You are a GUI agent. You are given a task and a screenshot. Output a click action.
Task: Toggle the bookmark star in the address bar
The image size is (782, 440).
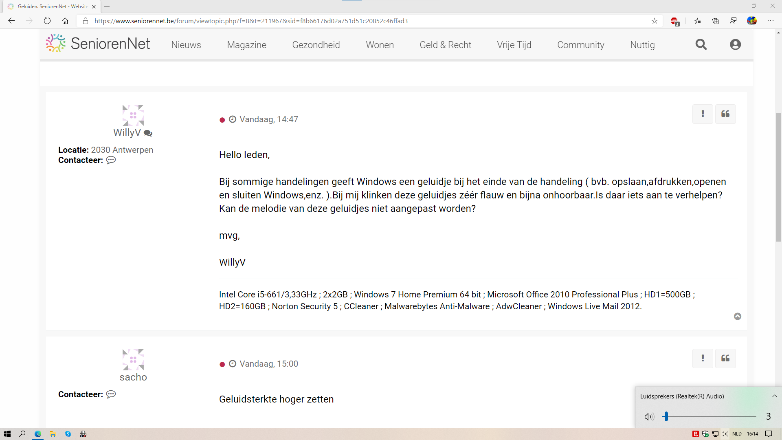coord(655,21)
